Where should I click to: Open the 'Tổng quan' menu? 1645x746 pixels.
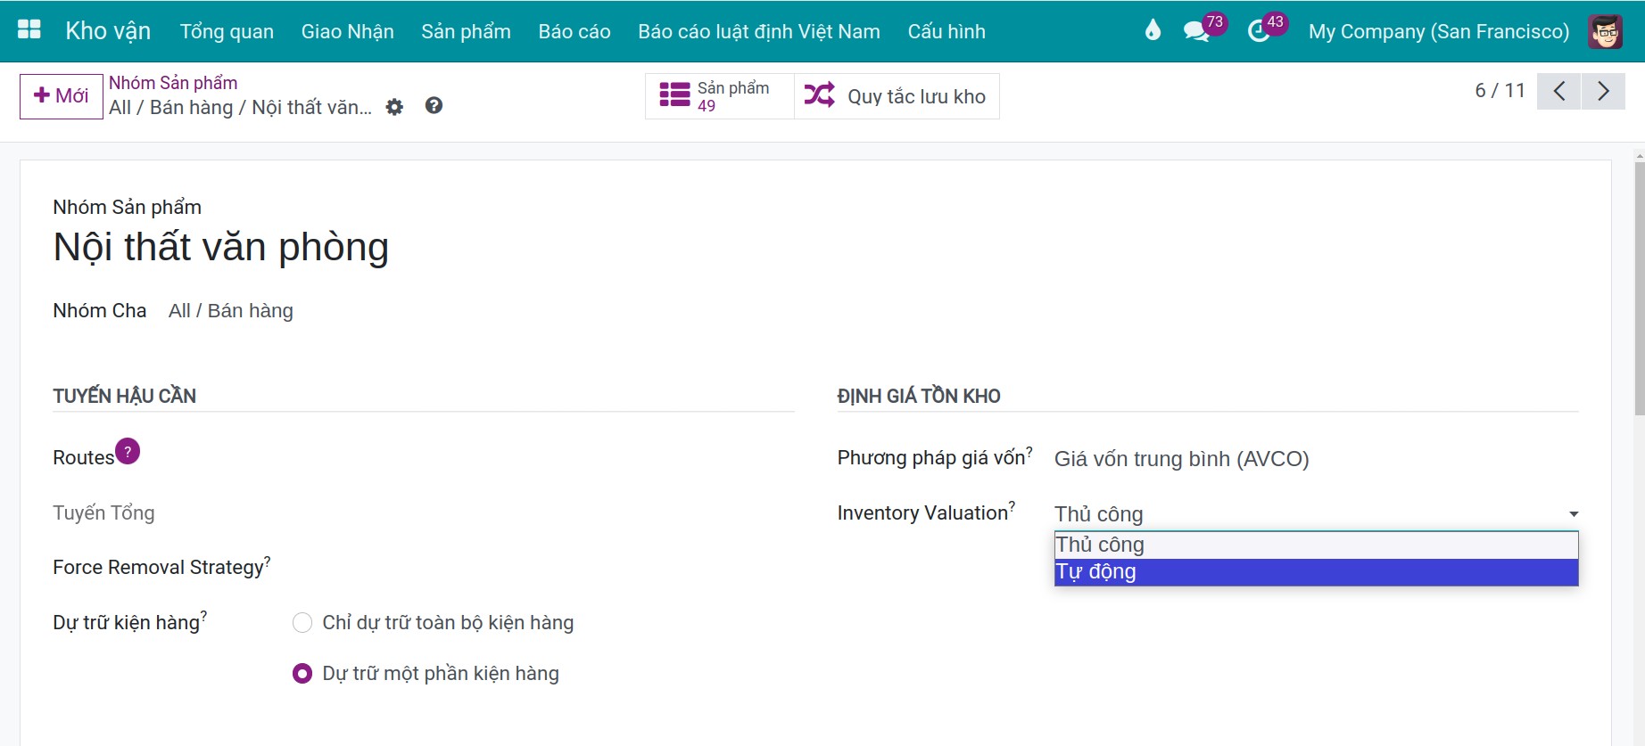[227, 31]
